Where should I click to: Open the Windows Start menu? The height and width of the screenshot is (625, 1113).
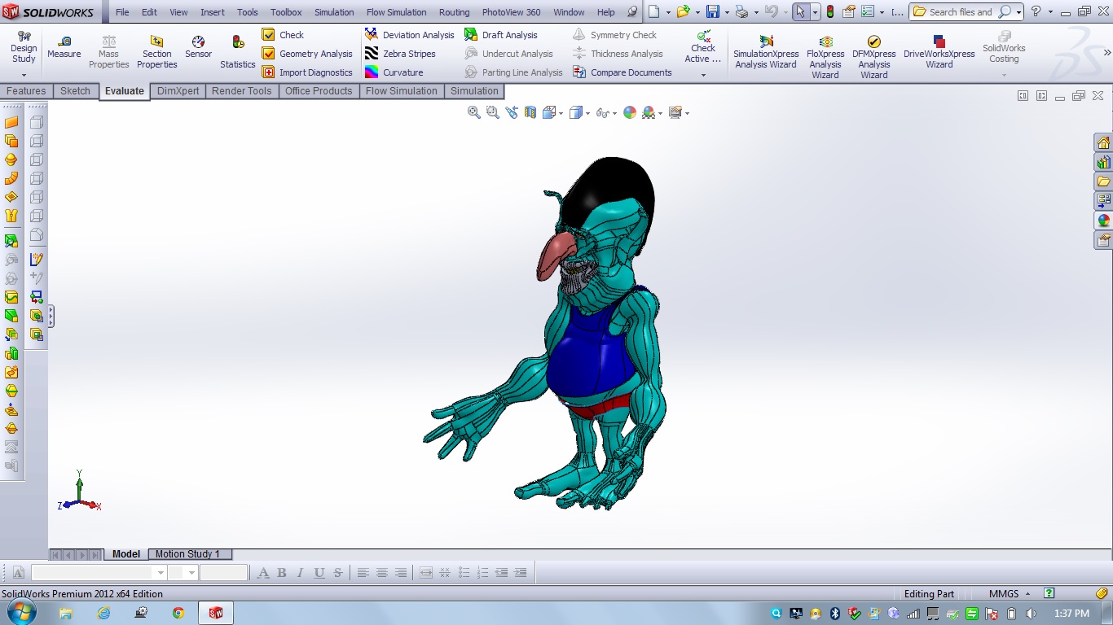coord(22,613)
